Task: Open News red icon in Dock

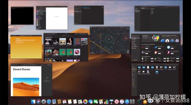Action: (116, 102)
